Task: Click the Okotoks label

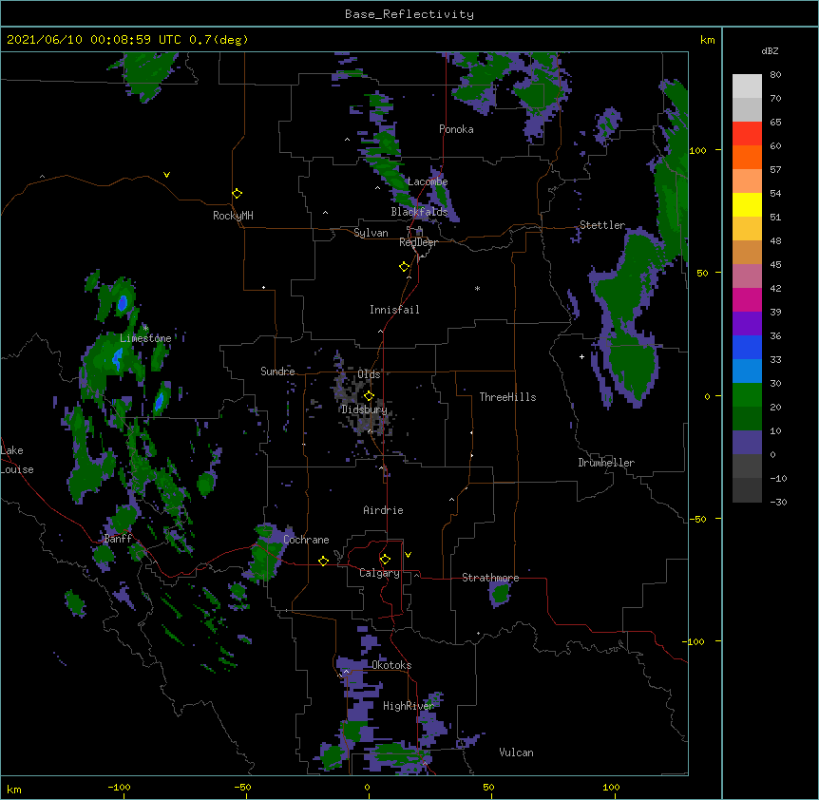Action: 391,665
